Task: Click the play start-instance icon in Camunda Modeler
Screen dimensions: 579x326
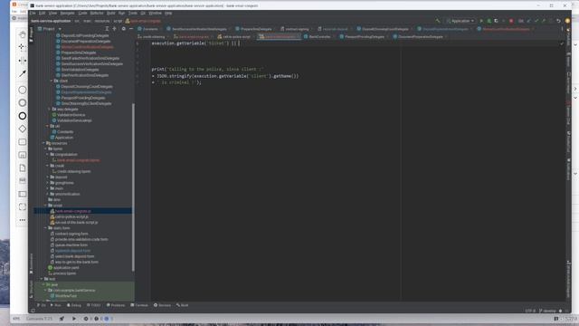Action: pos(74,319)
